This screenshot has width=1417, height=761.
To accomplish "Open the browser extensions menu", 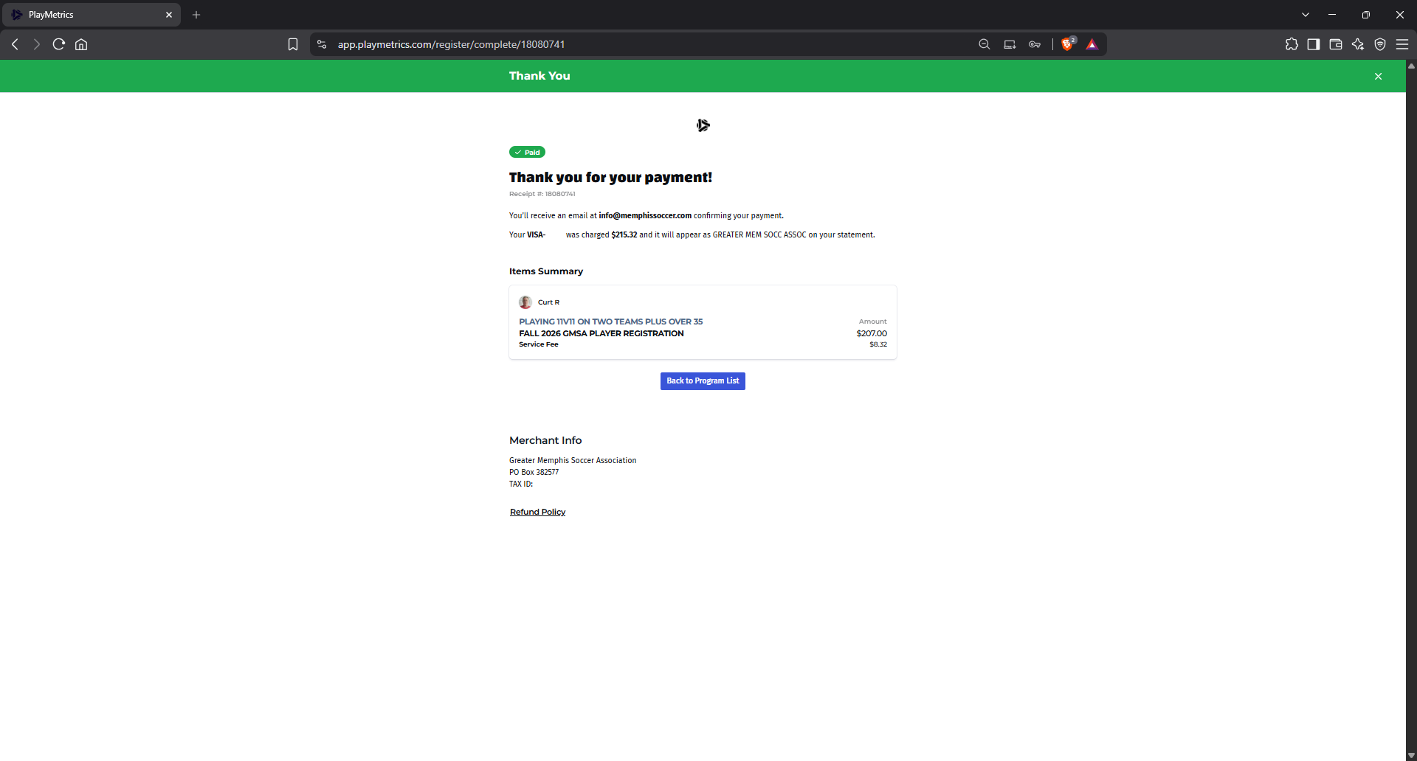I will click(x=1292, y=44).
